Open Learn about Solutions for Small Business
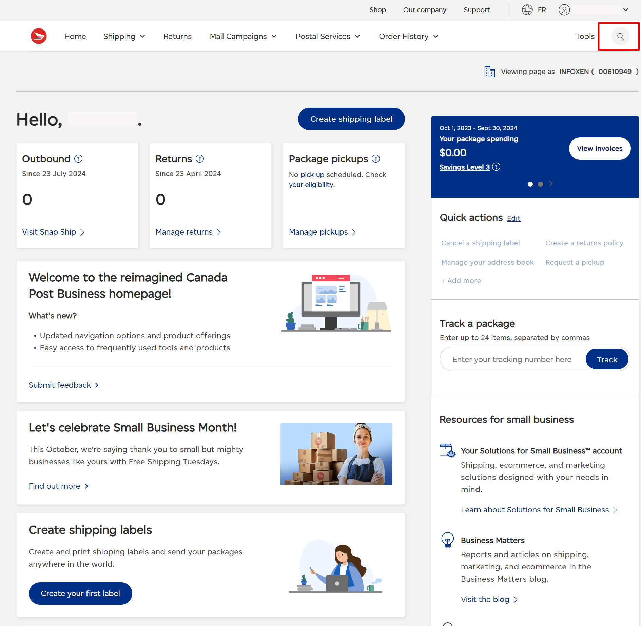 (539, 510)
